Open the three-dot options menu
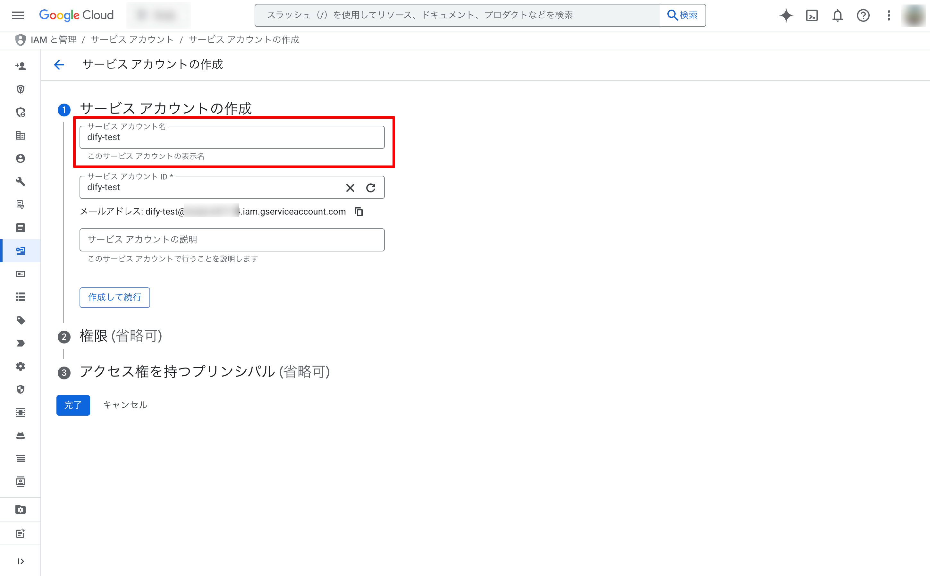This screenshot has width=930, height=576. pyautogui.click(x=889, y=15)
